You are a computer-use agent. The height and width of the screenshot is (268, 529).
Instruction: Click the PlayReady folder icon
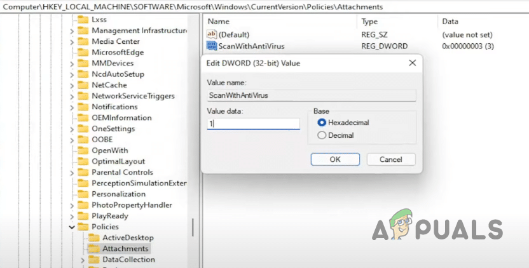click(x=83, y=216)
